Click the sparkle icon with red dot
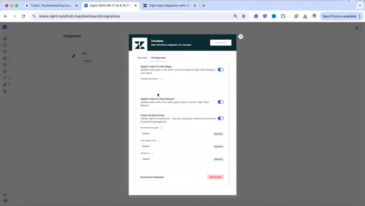Screen dimensions: 365x206 5,78
